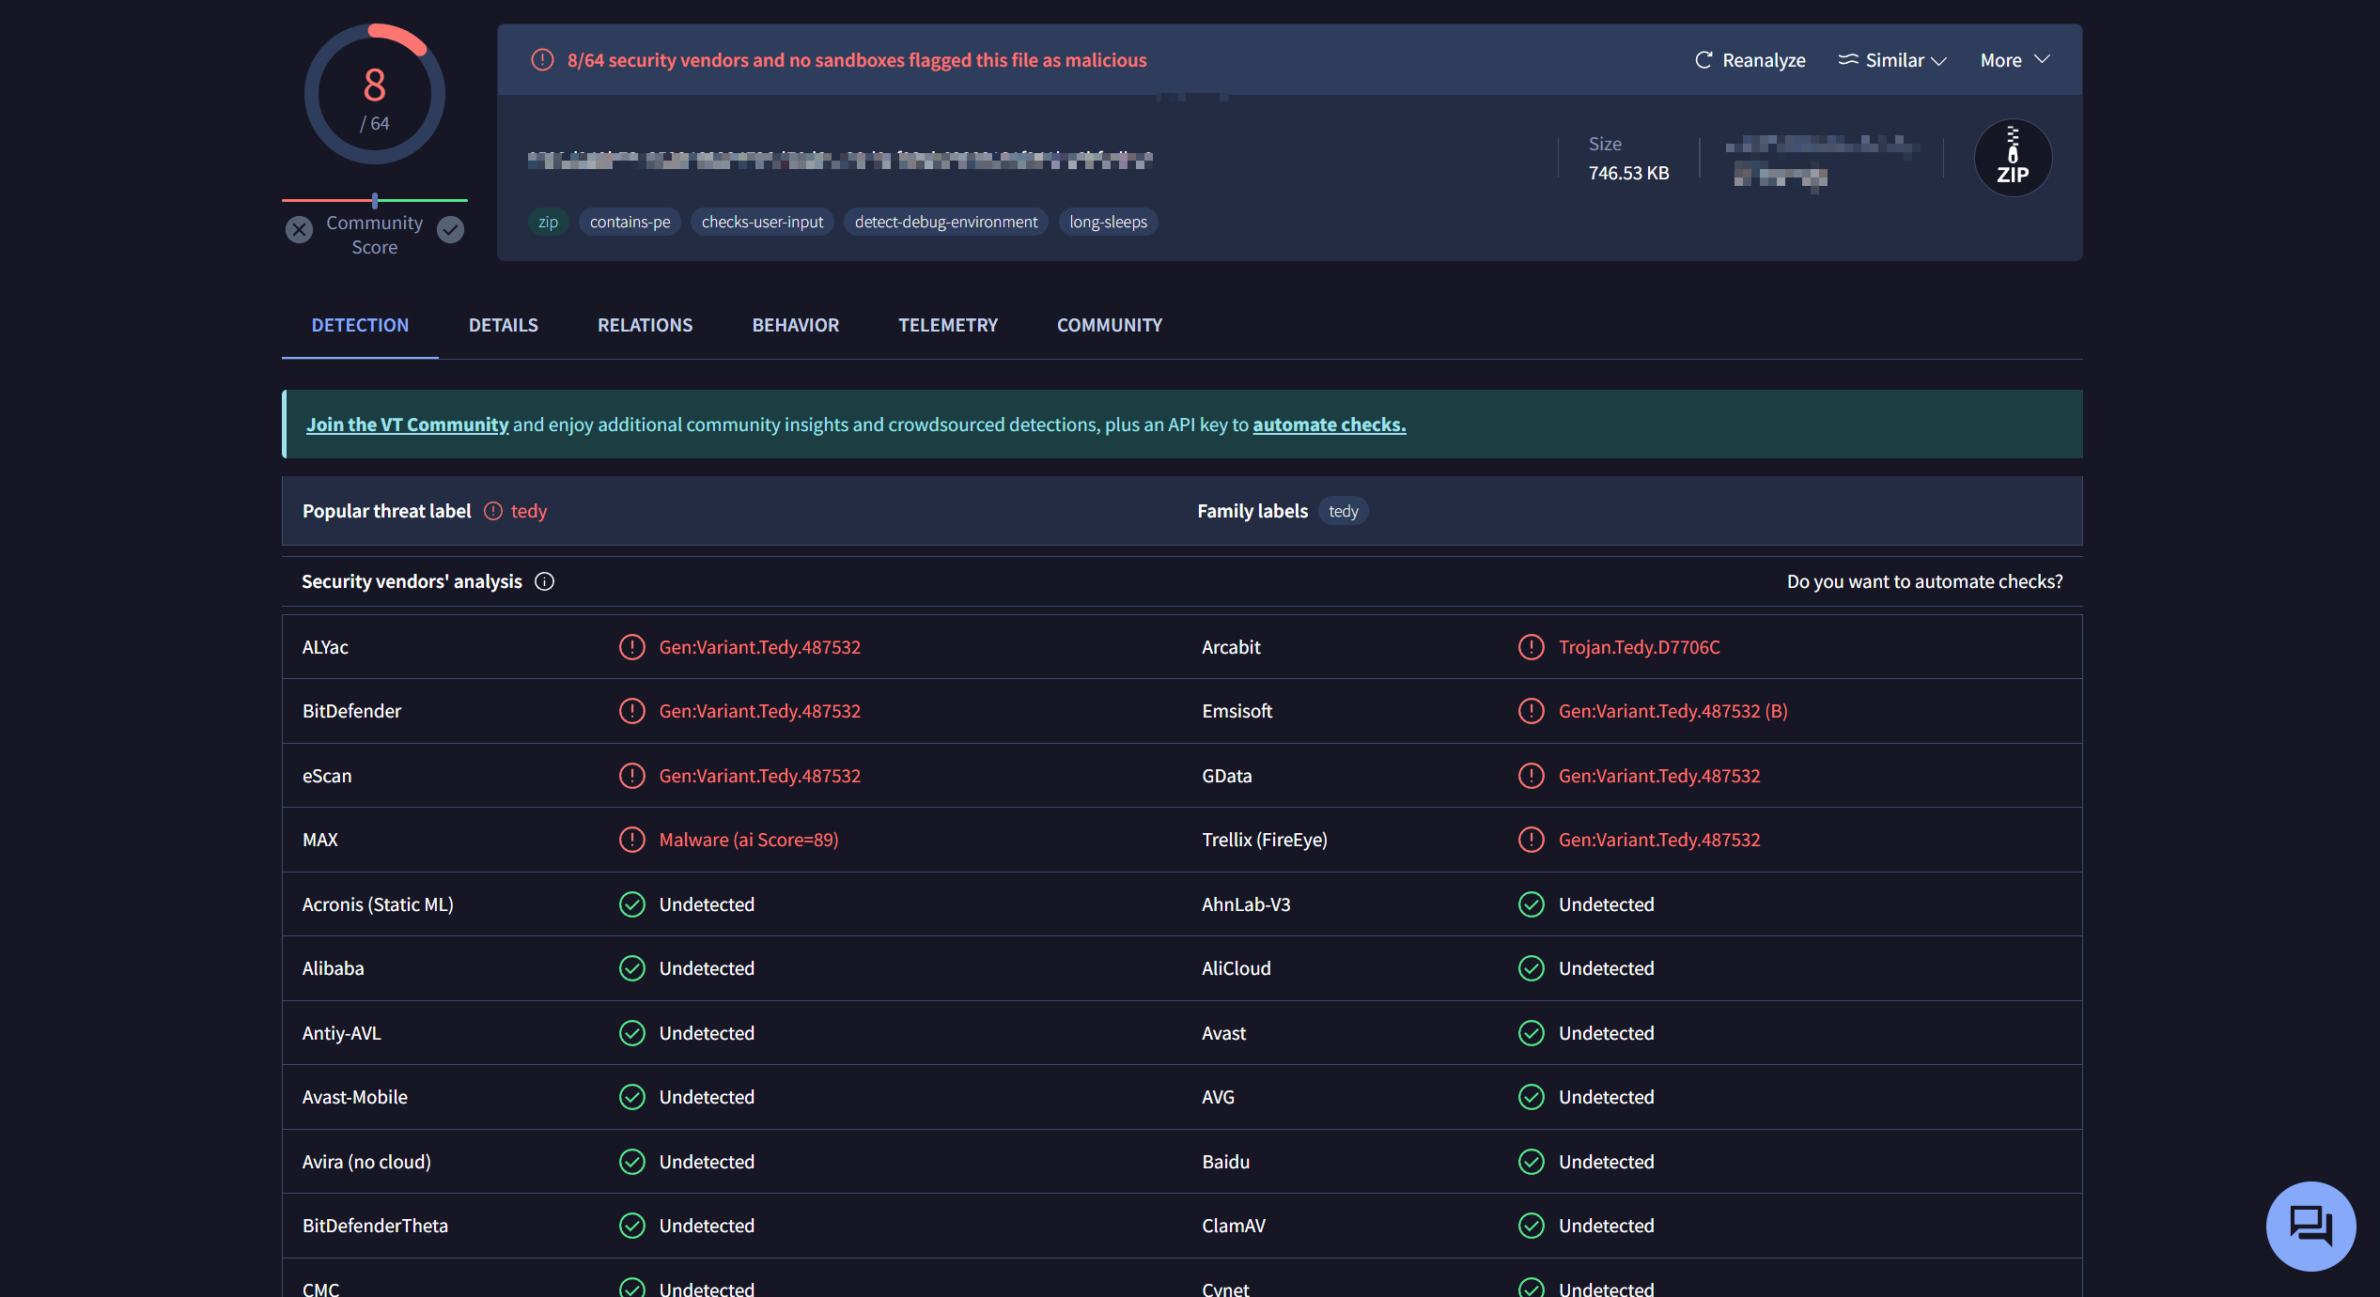This screenshot has width=2380, height=1297.
Task: Switch to the BEHAVIOR tab
Action: 795,325
